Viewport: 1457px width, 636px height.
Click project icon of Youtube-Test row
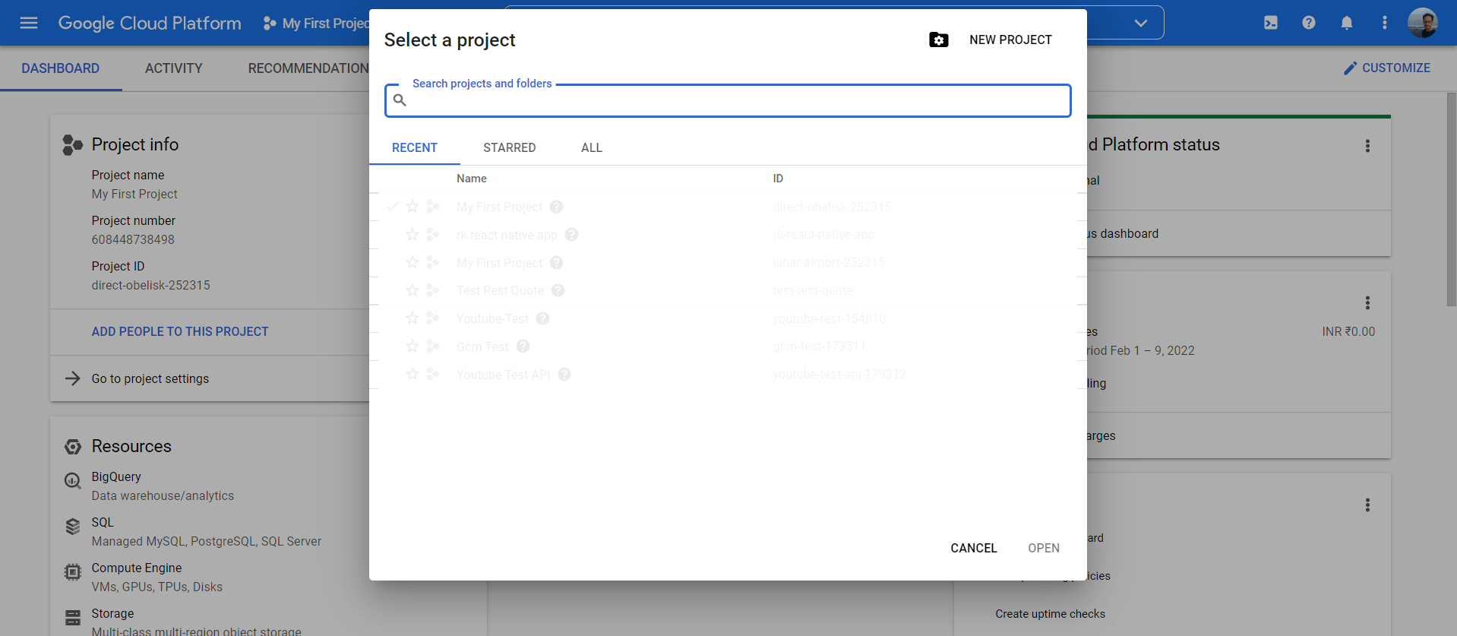432,318
